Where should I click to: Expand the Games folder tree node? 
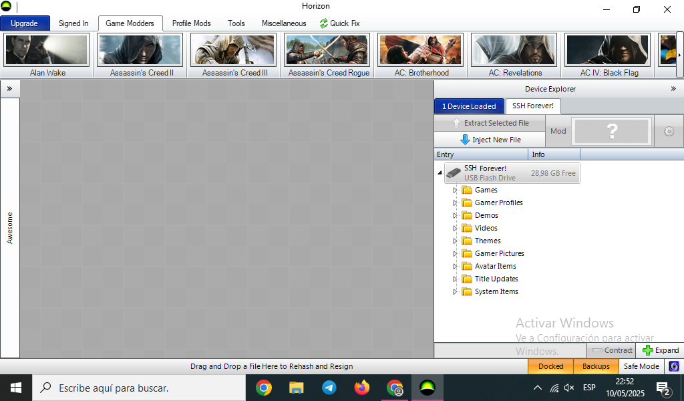tap(454, 190)
